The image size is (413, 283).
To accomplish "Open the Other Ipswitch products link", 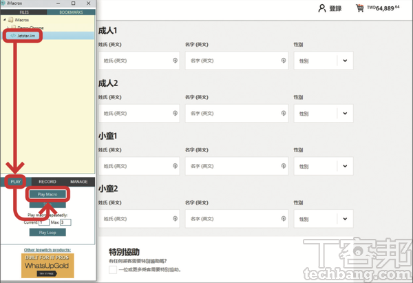I will pyautogui.click(x=47, y=250).
